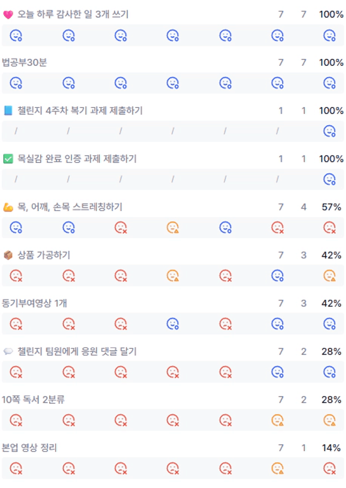
Task: Click the completed count 4 in stretching row
Action: (304, 207)
